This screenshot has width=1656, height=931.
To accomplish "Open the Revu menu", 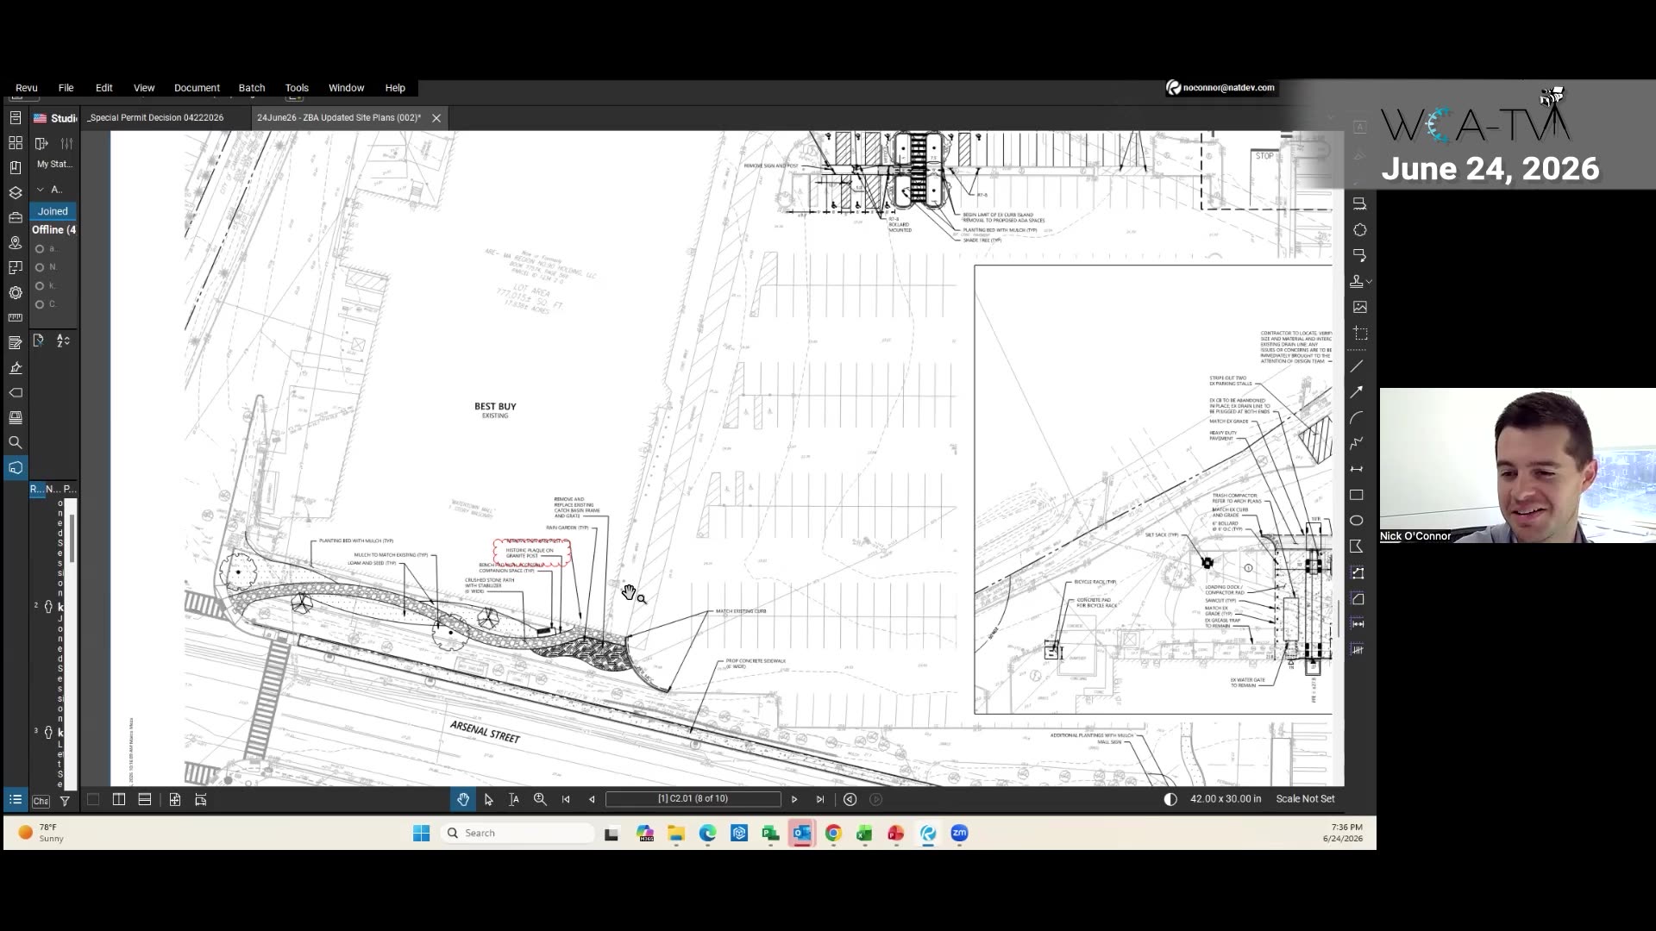I will coord(27,88).
